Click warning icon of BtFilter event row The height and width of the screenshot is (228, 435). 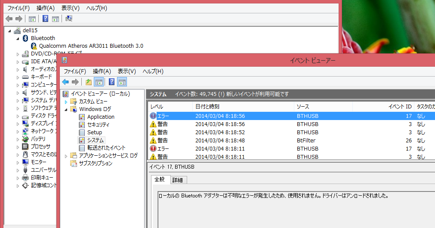tap(153, 141)
